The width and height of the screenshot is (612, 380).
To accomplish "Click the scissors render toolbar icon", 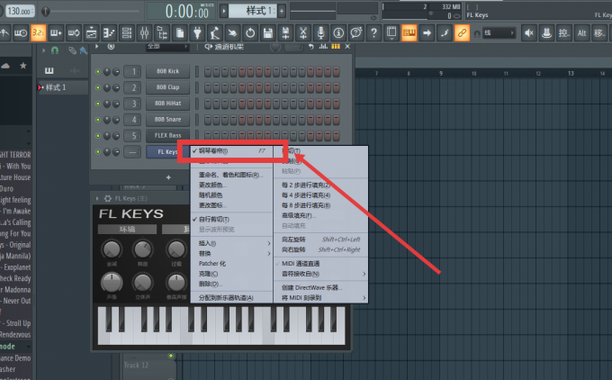I will (x=303, y=33).
